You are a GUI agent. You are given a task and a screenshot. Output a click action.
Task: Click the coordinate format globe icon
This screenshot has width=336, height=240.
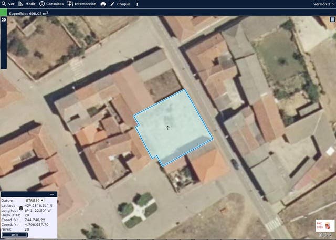click(x=21, y=208)
